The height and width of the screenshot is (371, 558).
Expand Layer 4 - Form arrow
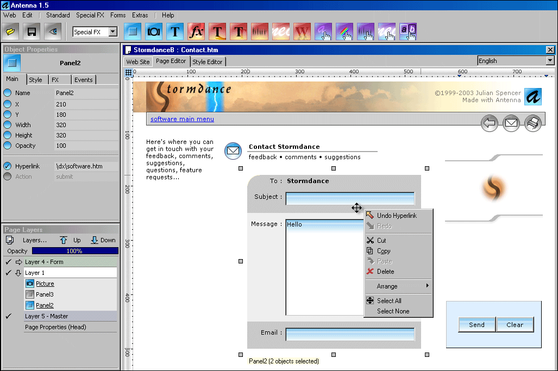pyautogui.click(x=18, y=262)
